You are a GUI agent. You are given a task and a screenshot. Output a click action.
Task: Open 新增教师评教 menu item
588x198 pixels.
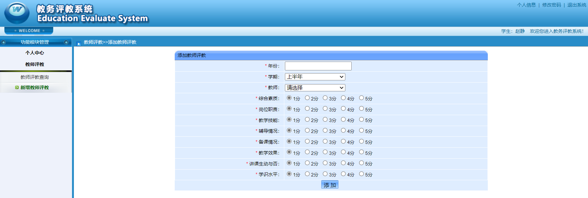click(35, 88)
